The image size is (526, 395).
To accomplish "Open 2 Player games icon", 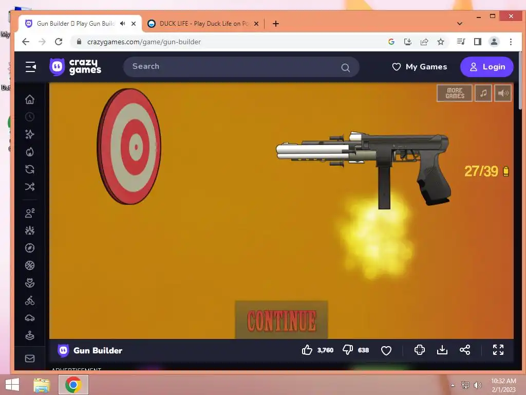I will click(30, 213).
